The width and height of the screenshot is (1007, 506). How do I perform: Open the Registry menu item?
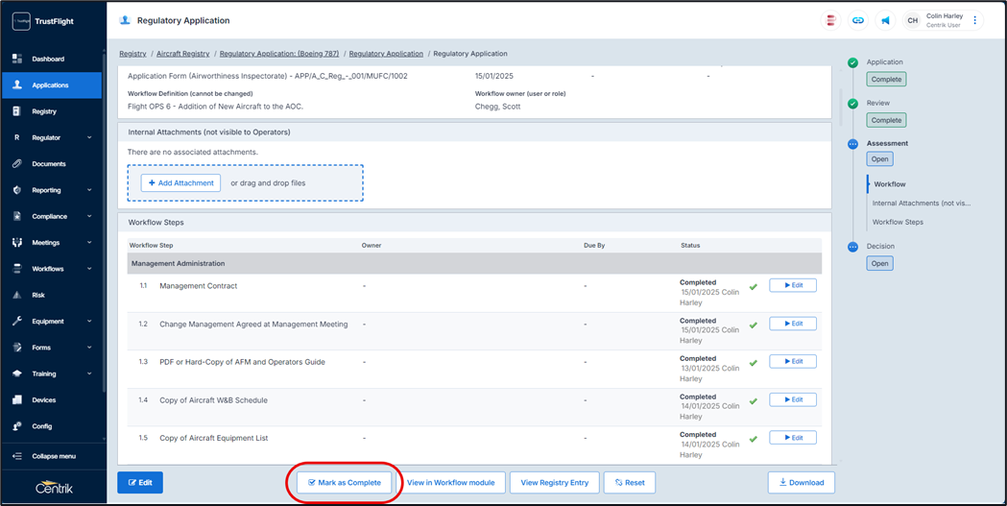coord(44,111)
